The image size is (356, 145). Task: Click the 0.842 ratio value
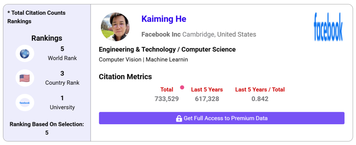point(260,99)
